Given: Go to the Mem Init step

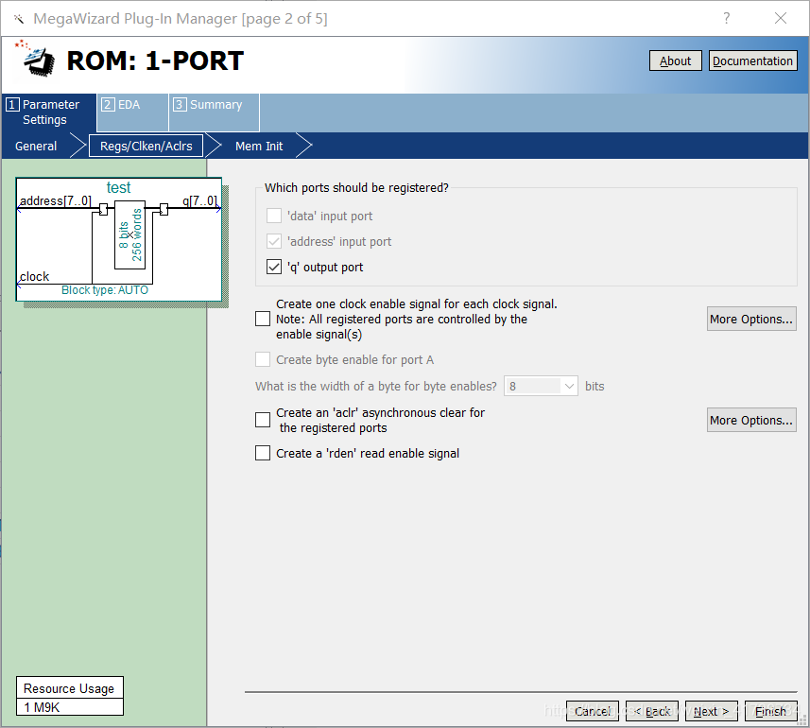Looking at the screenshot, I should pos(259,147).
